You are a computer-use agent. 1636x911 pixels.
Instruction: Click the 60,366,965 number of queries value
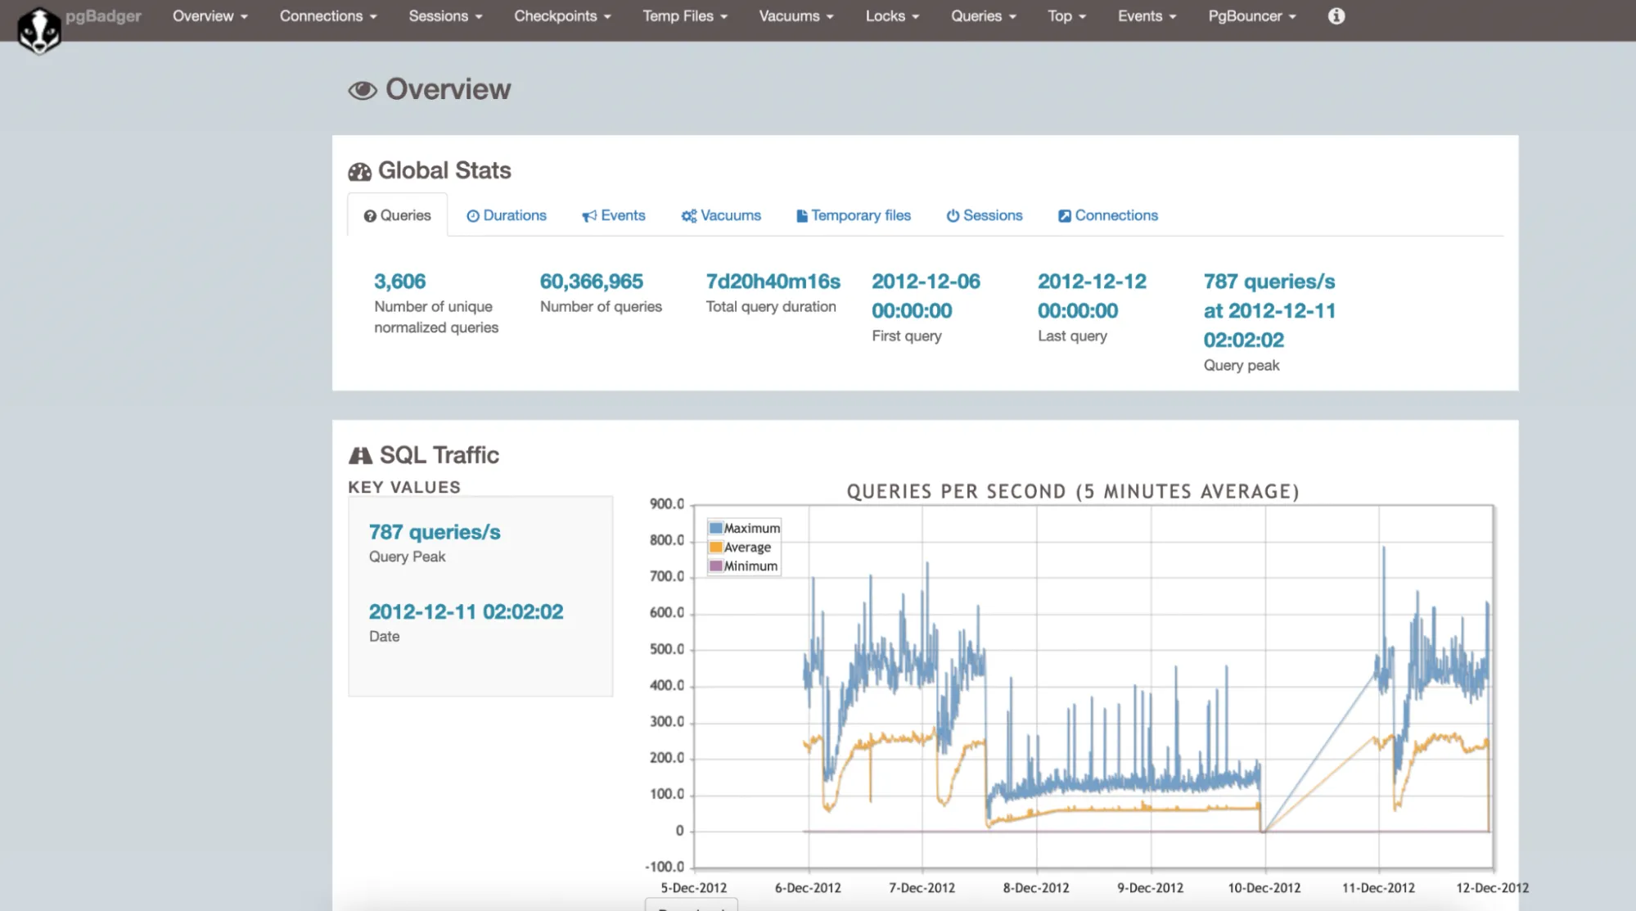[x=591, y=282]
